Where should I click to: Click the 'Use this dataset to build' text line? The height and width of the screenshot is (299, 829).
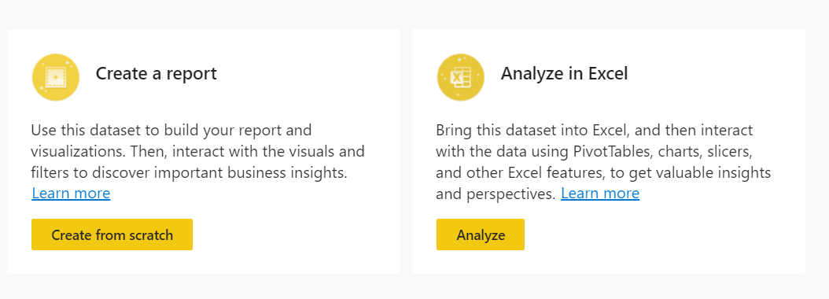click(171, 130)
